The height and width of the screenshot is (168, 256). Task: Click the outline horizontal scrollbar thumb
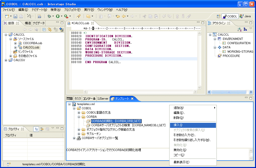coord(229,92)
